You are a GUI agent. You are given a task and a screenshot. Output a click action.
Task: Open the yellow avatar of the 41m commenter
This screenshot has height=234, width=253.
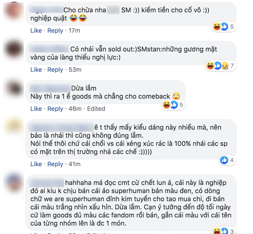coord(13,125)
